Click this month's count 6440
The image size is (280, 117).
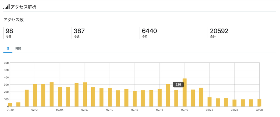pyautogui.click(x=149, y=31)
